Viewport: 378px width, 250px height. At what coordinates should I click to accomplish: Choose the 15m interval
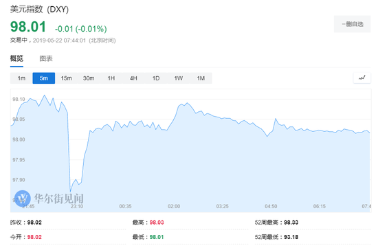(66, 78)
